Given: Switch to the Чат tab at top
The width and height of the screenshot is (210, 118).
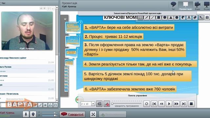Looking at the screenshot, I should pyautogui.click(x=174, y=6).
